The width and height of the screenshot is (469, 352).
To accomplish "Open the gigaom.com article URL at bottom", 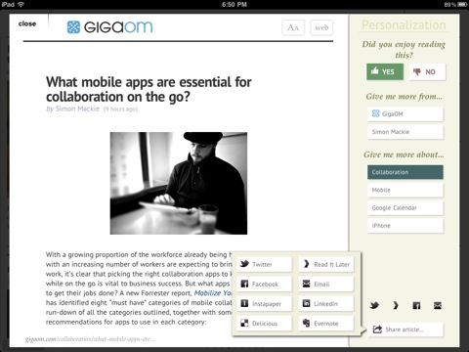I will pyautogui.click(x=90, y=339).
